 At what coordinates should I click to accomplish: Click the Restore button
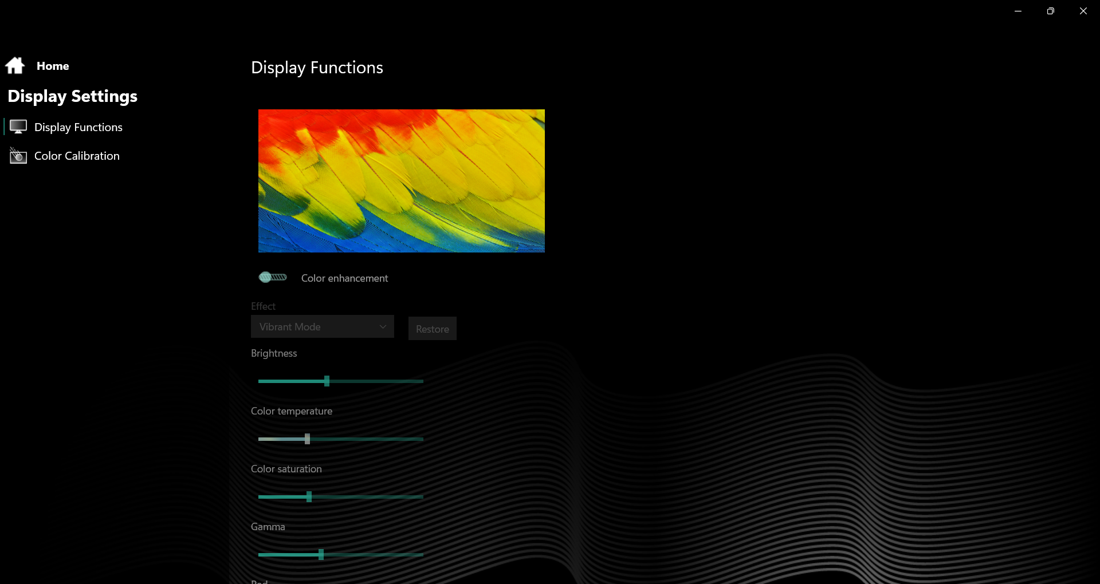pyautogui.click(x=433, y=329)
